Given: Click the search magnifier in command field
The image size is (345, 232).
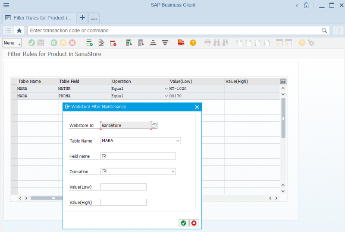Looking at the screenshot, I should click(x=324, y=30).
